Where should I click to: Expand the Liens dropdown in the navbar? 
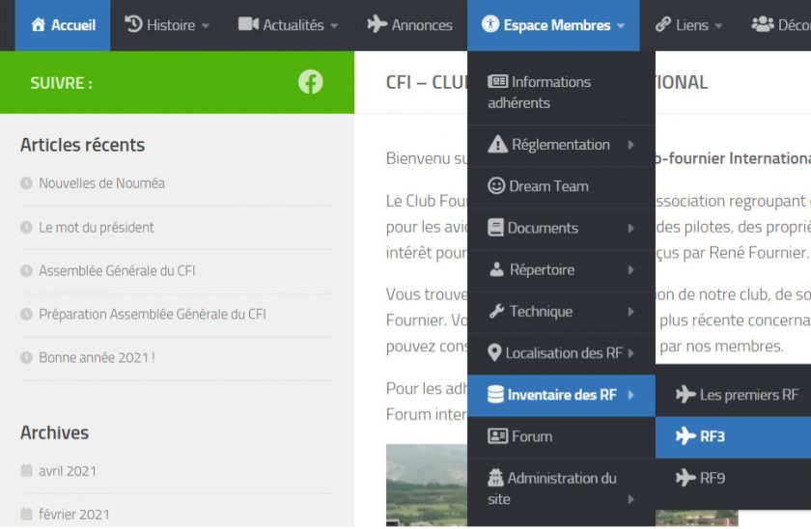point(689,25)
